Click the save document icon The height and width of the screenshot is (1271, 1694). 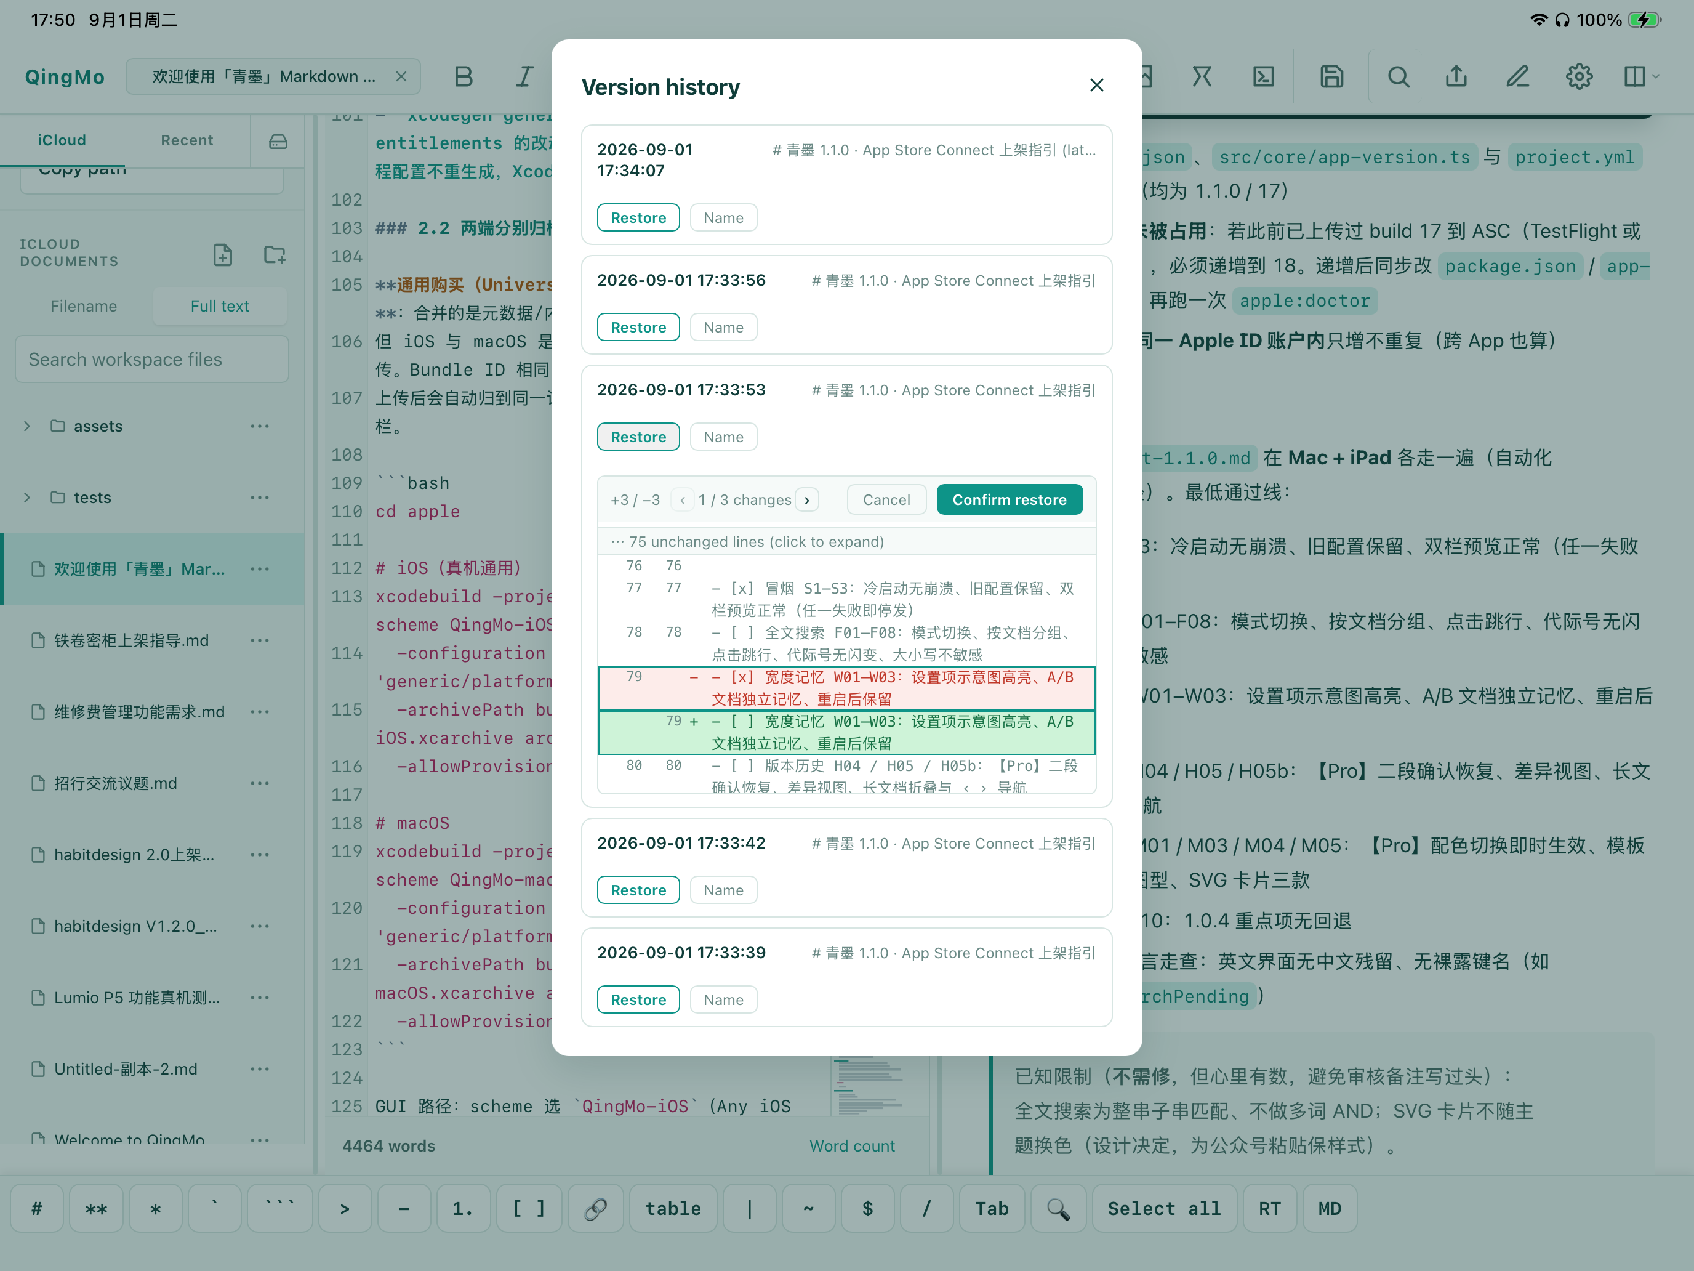click(1332, 76)
